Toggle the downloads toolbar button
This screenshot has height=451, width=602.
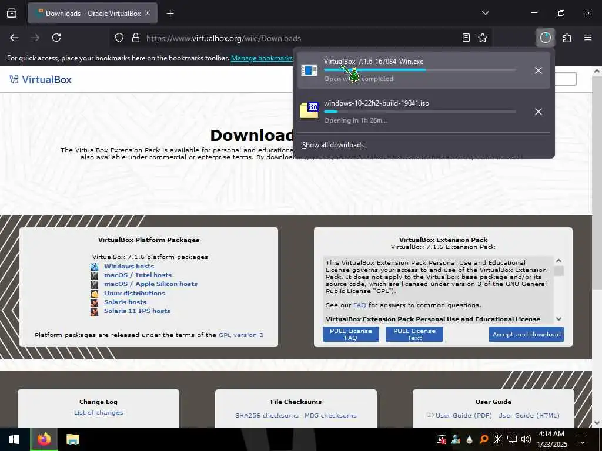(x=545, y=38)
